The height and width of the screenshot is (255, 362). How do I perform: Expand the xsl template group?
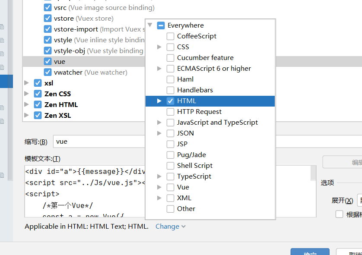pyautogui.click(x=27, y=83)
